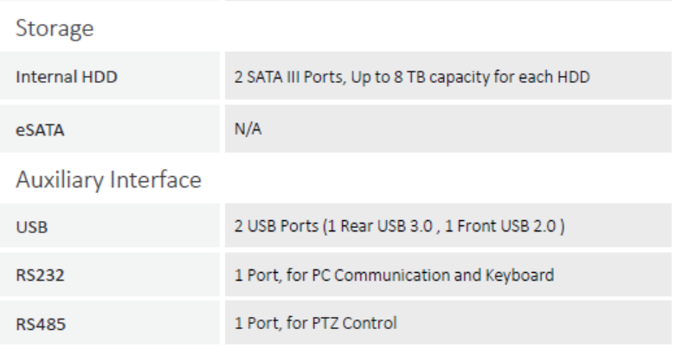Select the USB row label
Screen dimensions: 676x348
tap(110, 225)
